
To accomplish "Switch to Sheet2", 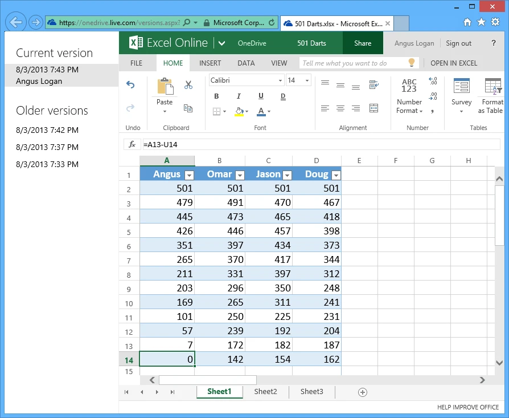I will point(265,392).
